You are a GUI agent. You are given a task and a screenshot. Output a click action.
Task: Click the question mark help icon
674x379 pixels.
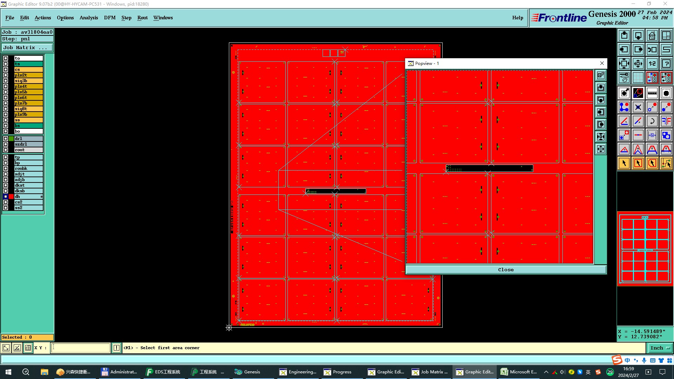point(666,64)
